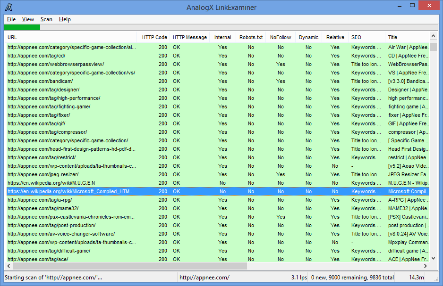Open the File menu
Image resolution: width=443 pixels, height=286 pixels.
tap(11, 19)
